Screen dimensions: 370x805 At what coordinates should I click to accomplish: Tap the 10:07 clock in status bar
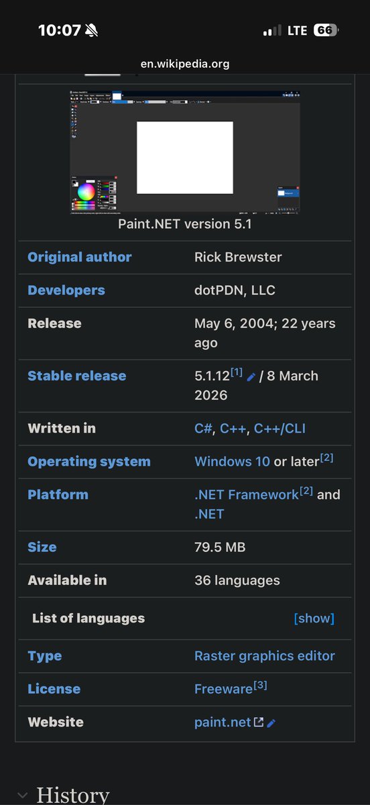pyautogui.click(x=59, y=30)
